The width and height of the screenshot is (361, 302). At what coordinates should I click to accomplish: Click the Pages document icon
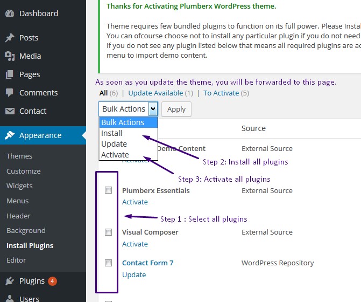point(10,74)
